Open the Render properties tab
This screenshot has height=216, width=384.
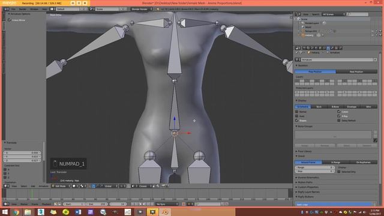304,48
